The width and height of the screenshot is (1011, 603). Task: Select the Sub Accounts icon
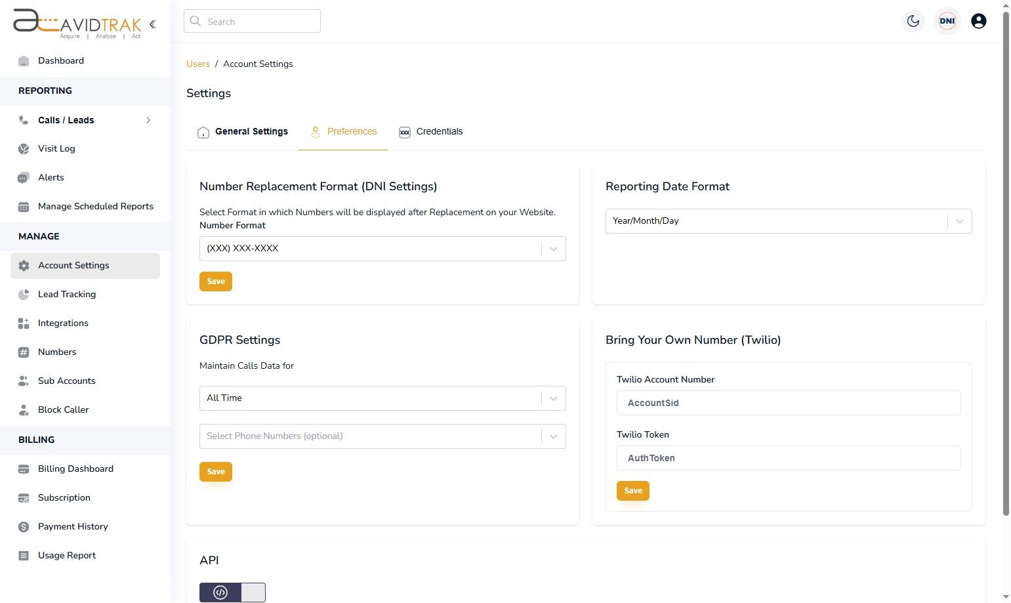coord(24,381)
